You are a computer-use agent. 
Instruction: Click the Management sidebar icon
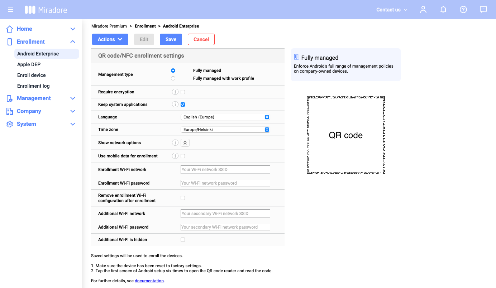(9, 98)
